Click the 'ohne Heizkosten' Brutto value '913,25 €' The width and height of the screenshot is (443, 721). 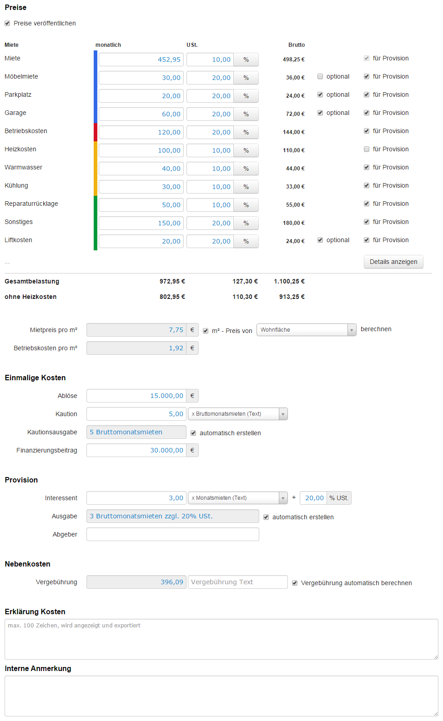tap(292, 297)
